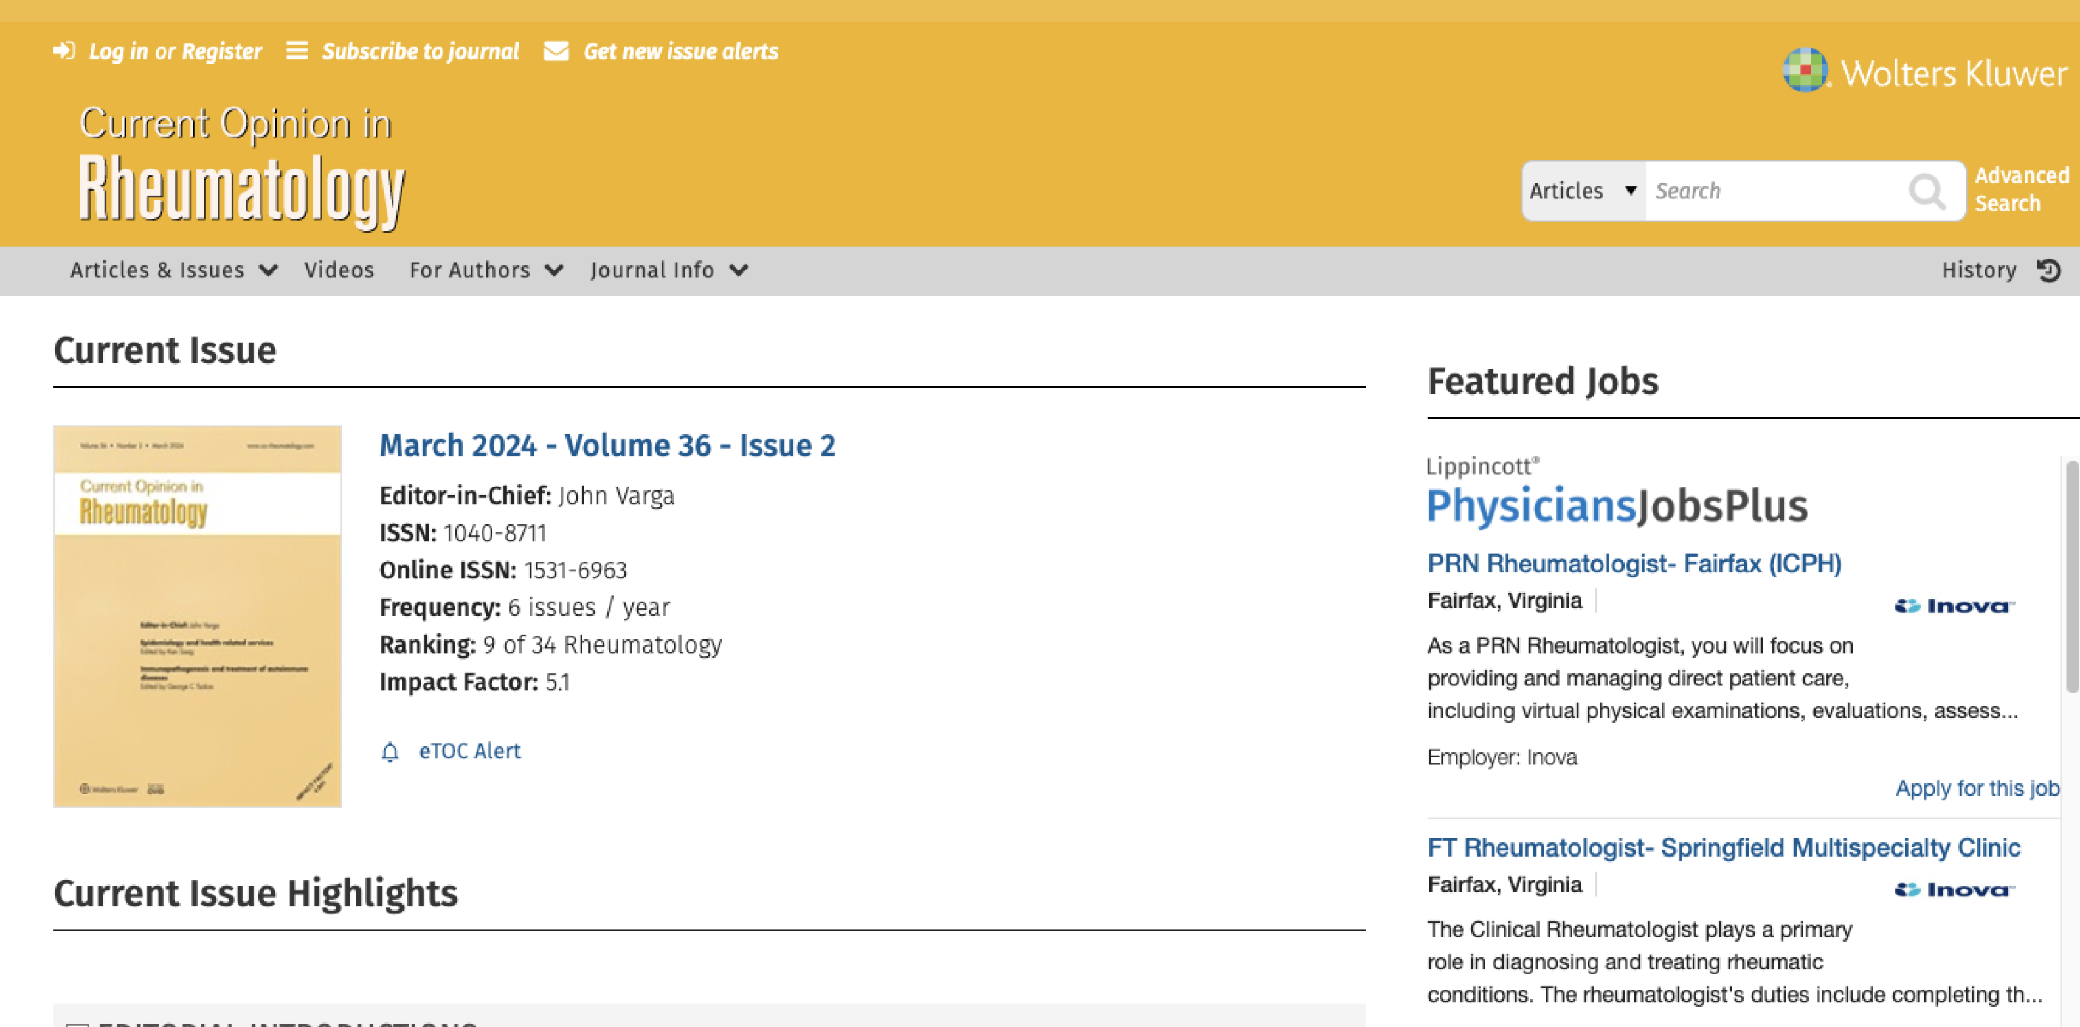
Task: Open Get new issue alerts link
Action: [680, 51]
